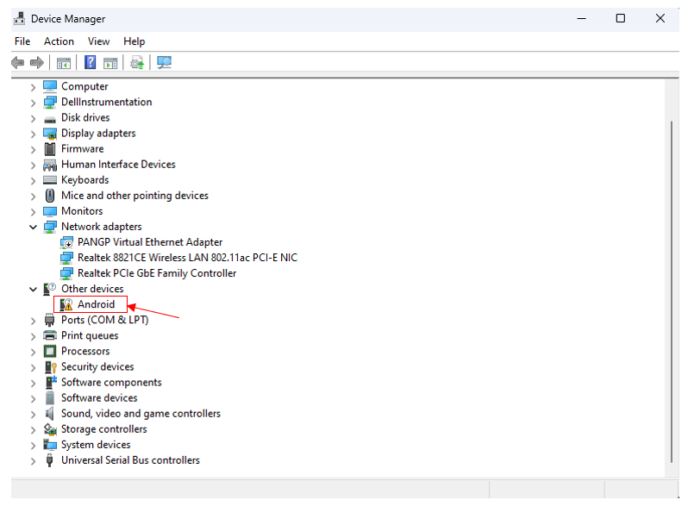
Task: Open the View menu
Action: pos(99,41)
